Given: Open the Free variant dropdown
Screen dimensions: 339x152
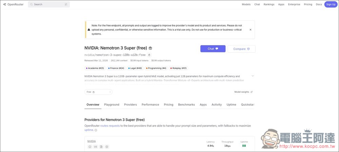Looking at the screenshot, I should point(98,92).
